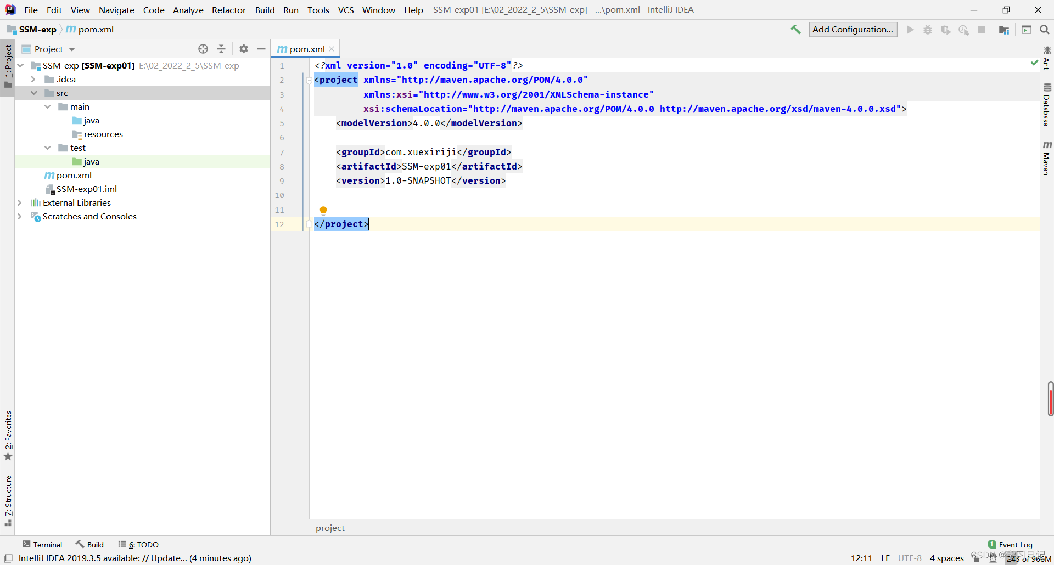Select java folder under test
Image resolution: width=1054 pixels, height=565 pixels.
(91, 161)
